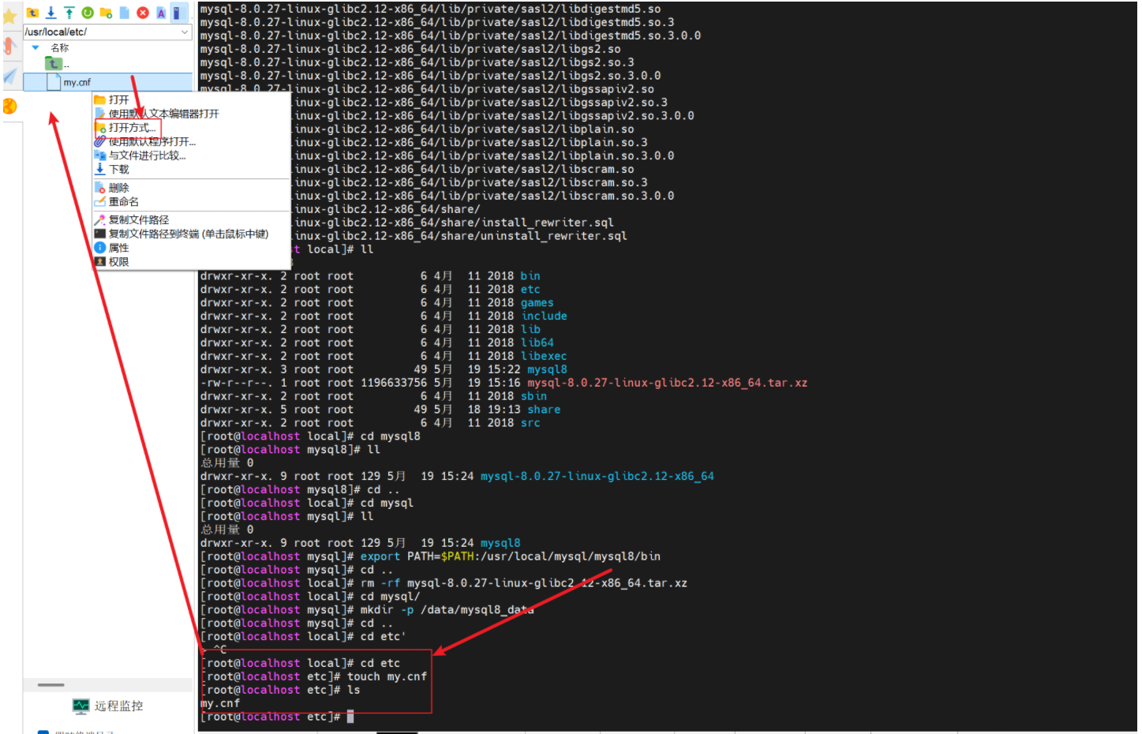Image resolution: width=1142 pixels, height=734 pixels.
Task: Create a new file via toolbar icon
Action: click(124, 13)
